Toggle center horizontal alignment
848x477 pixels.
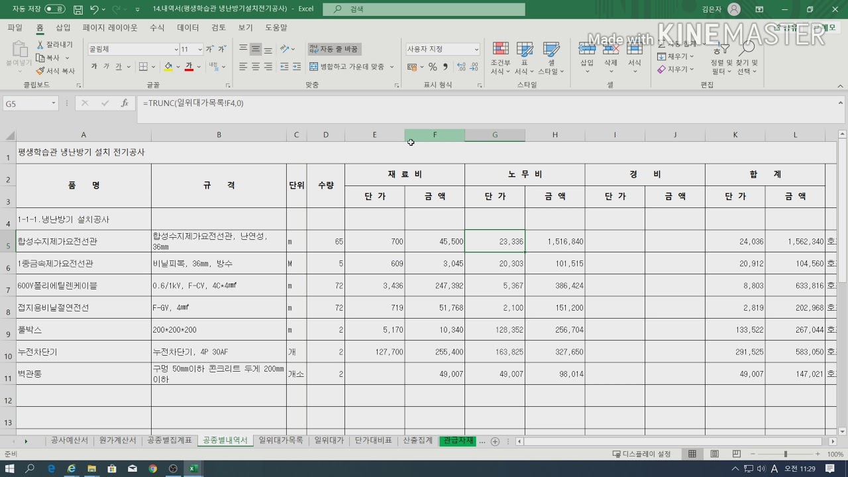256,67
